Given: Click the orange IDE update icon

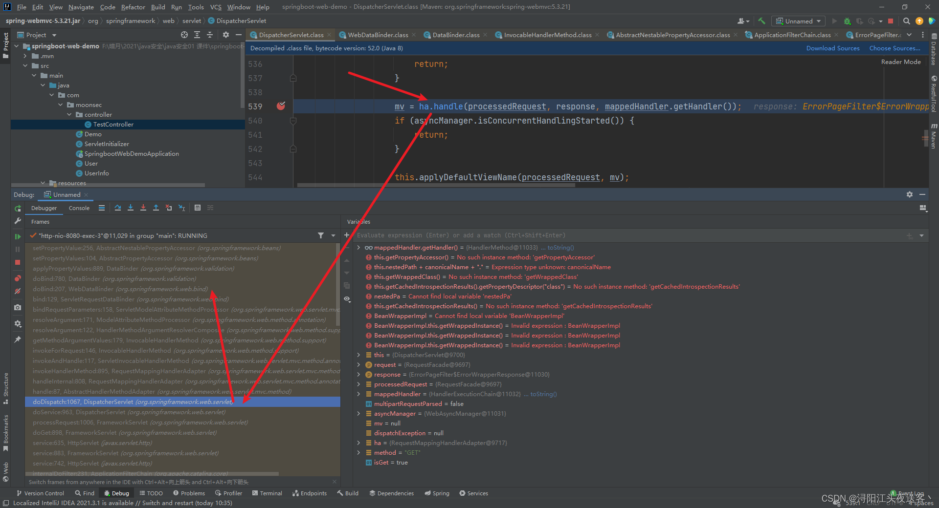Looking at the screenshot, I should pyautogui.click(x=919, y=21).
